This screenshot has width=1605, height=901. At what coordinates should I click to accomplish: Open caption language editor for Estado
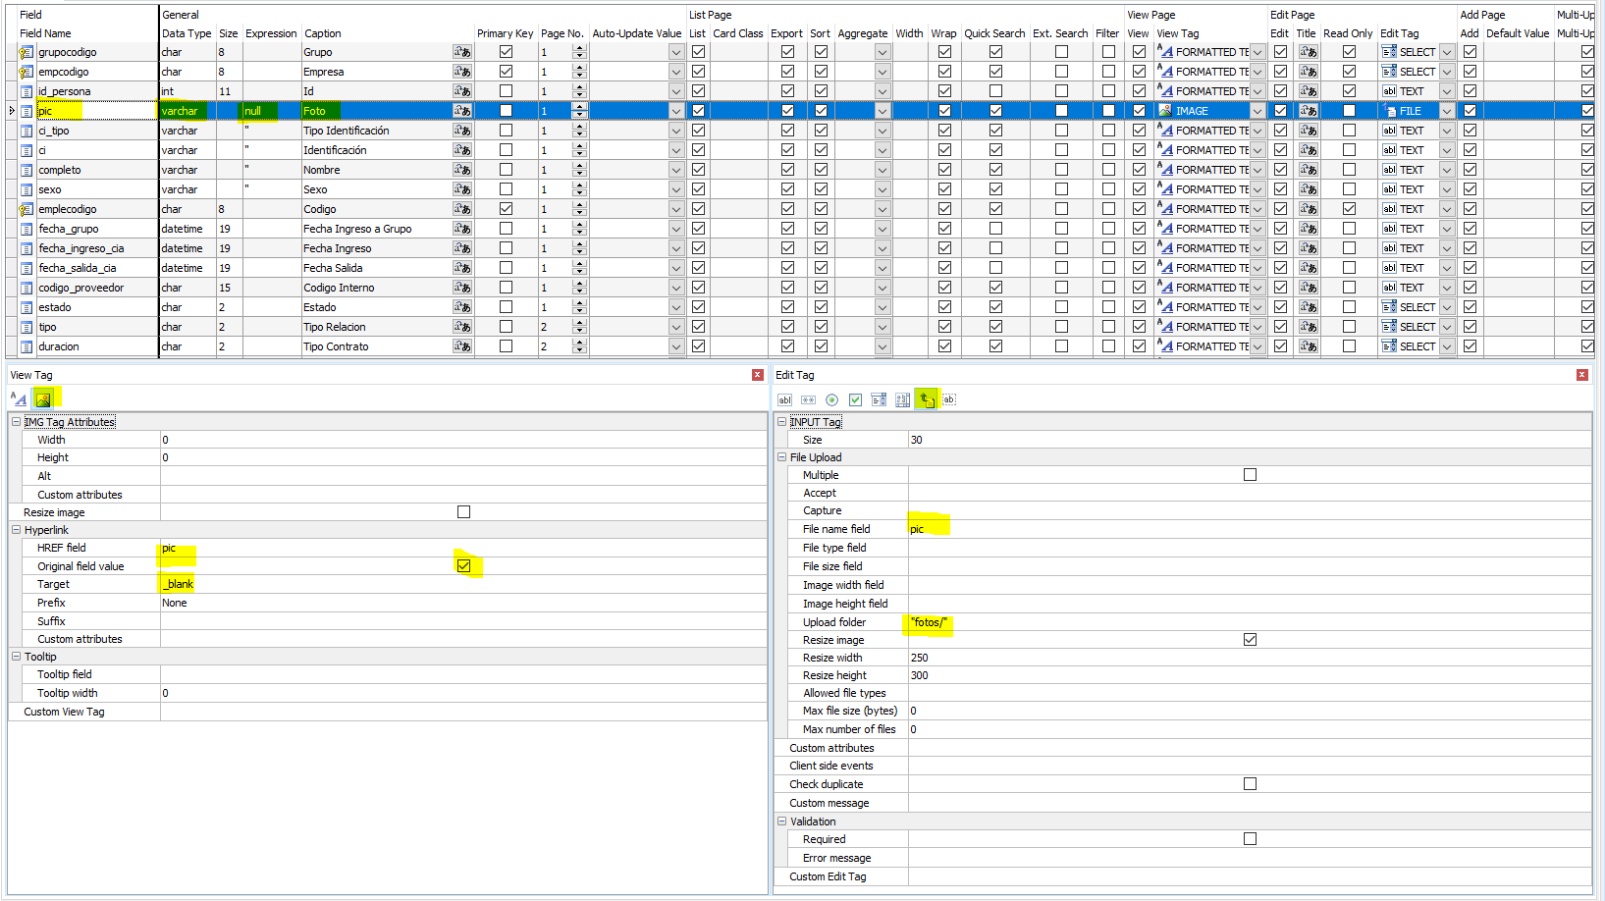(461, 307)
